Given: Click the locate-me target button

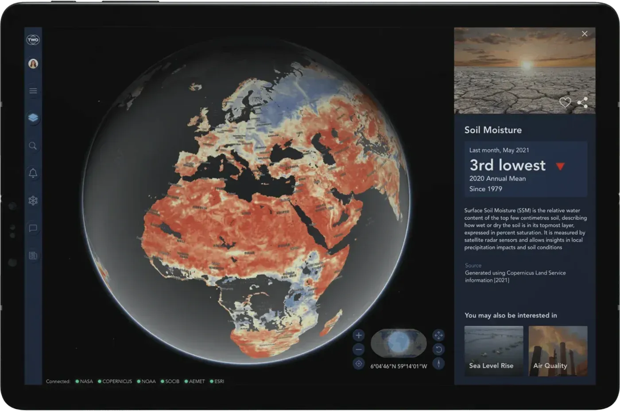Looking at the screenshot, I should click(x=359, y=364).
